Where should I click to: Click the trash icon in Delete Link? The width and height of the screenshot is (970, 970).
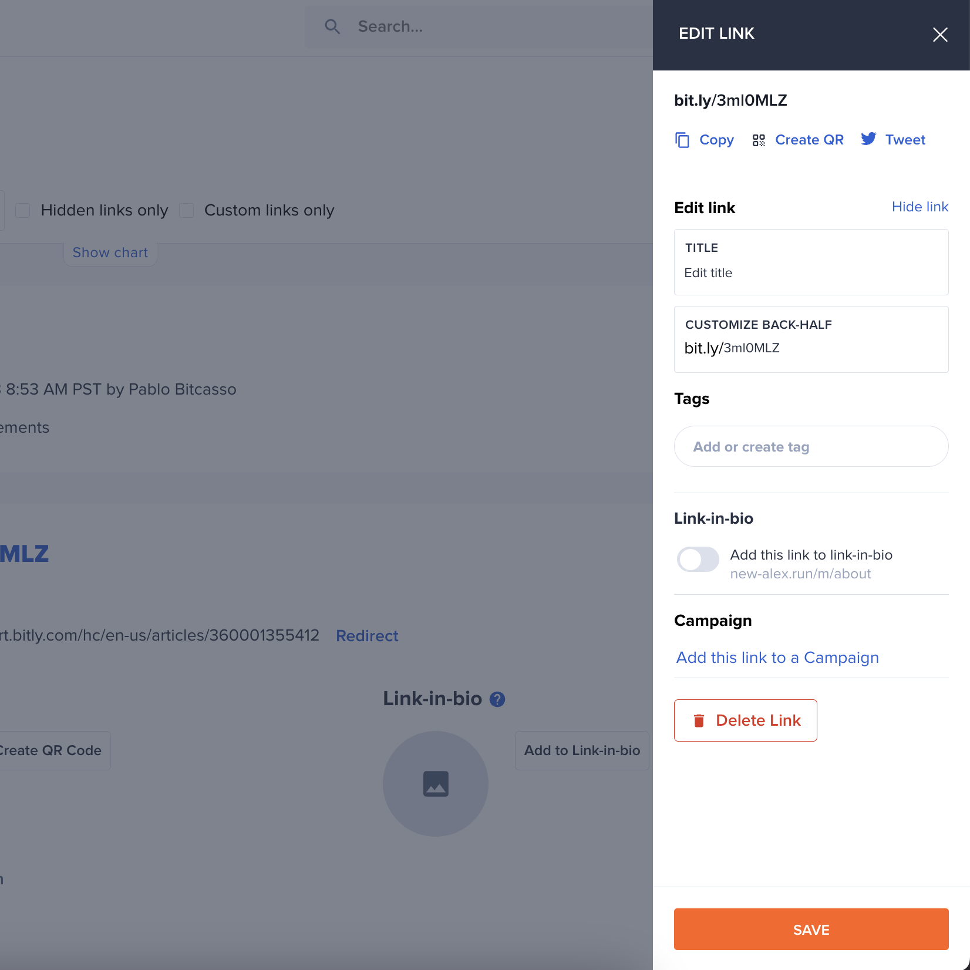(x=699, y=720)
